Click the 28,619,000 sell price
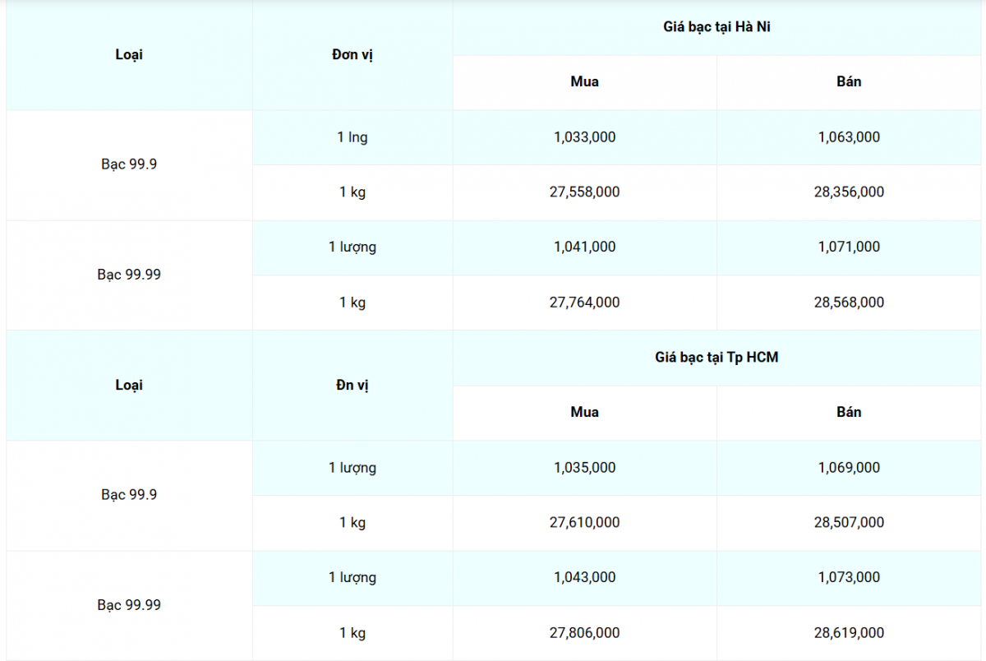This screenshot has height=661, width=986. coord(849,633)
